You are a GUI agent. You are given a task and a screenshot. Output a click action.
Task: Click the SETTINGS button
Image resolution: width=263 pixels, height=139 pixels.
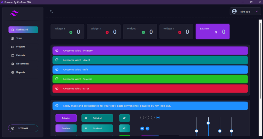click(23, 128)
